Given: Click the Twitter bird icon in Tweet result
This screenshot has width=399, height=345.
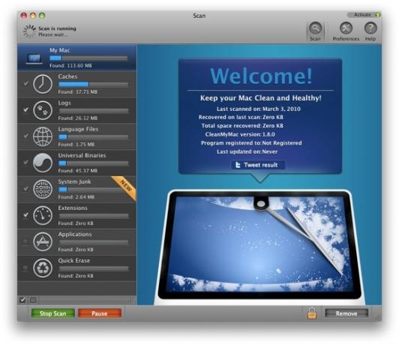Looking at the screenshot, I should (x=238, y=165).
